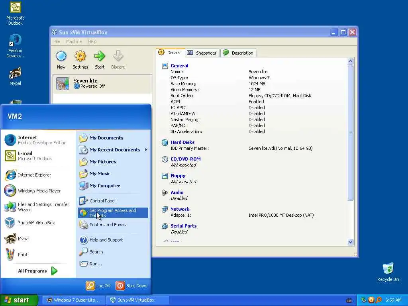Click the General monitor icon in details

tap(165, 66)
